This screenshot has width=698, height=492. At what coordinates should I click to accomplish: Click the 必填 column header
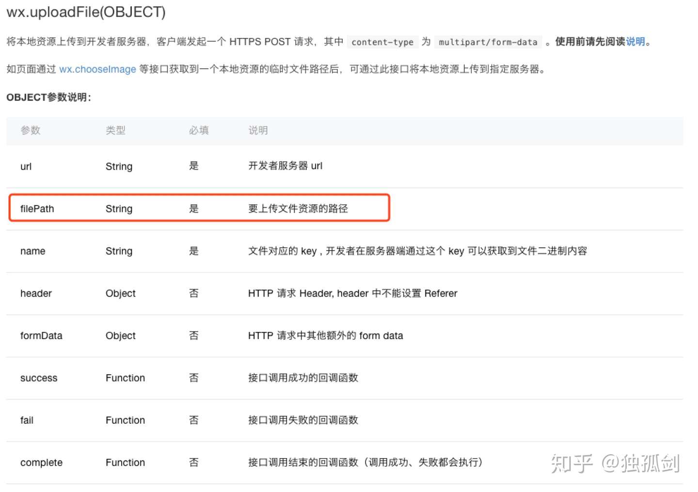(199, 130)
